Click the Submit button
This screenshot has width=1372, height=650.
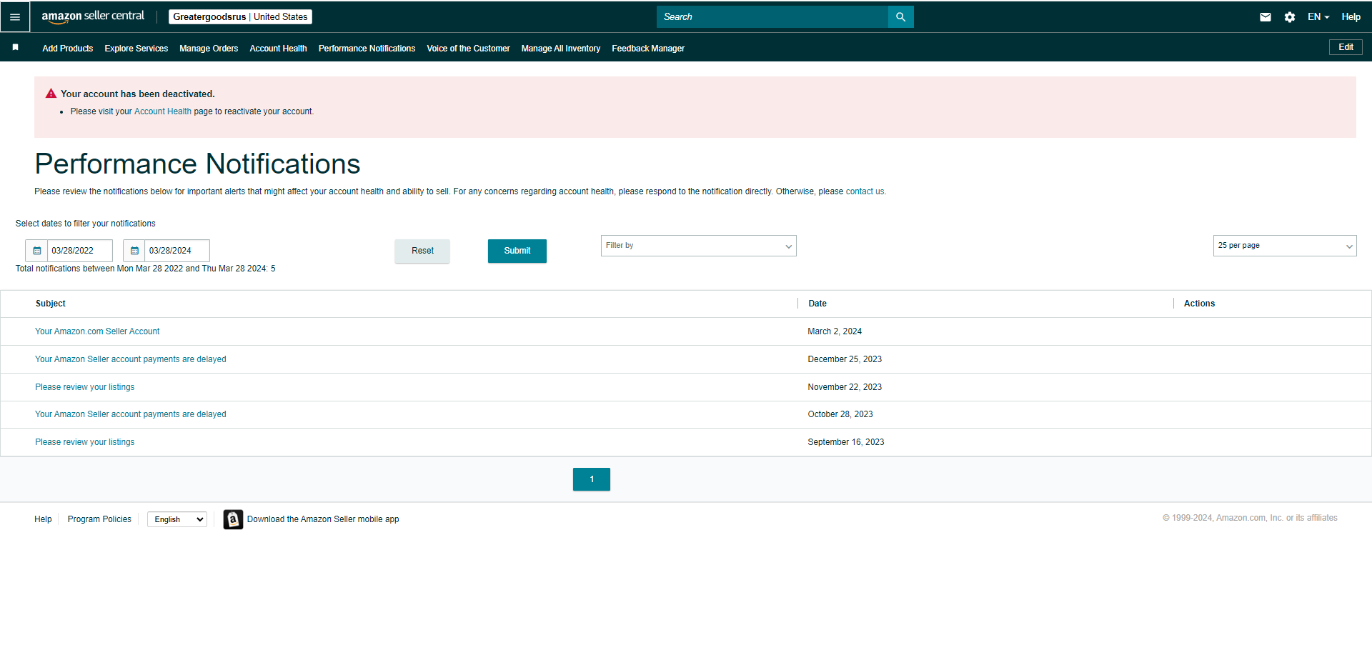click(517, 251)
